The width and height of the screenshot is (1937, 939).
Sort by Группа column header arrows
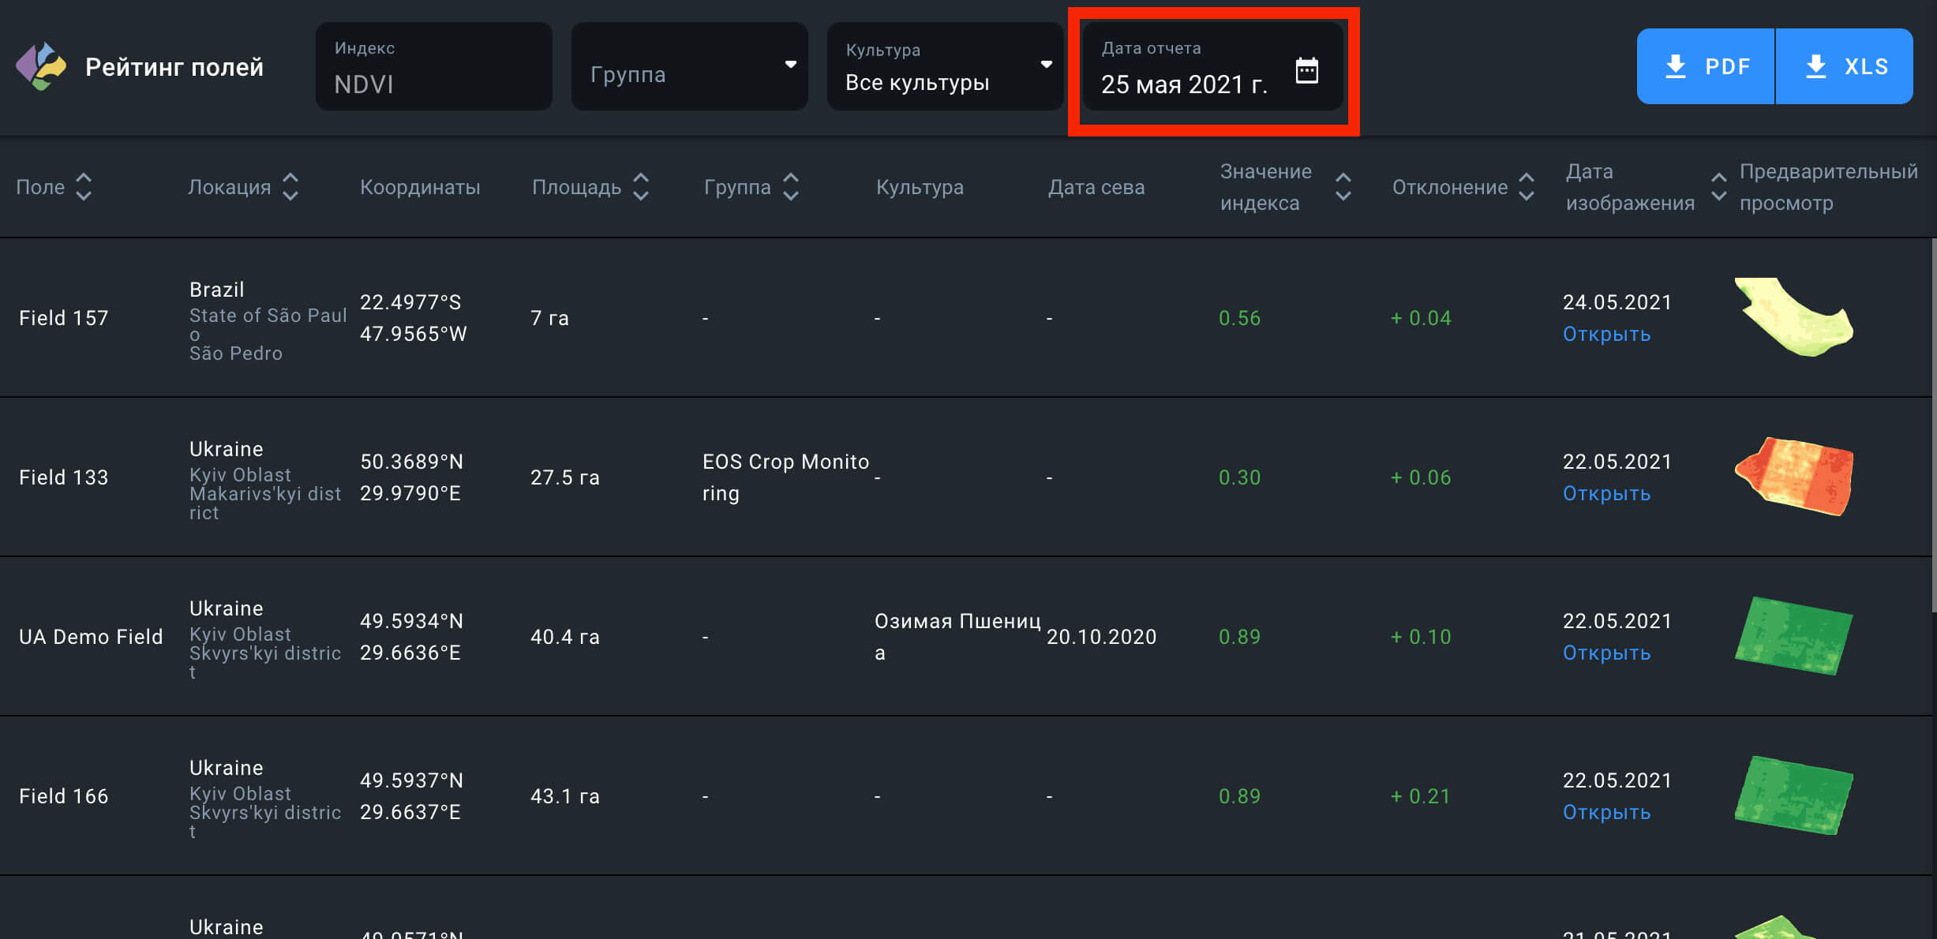click(x=791, y=187)
